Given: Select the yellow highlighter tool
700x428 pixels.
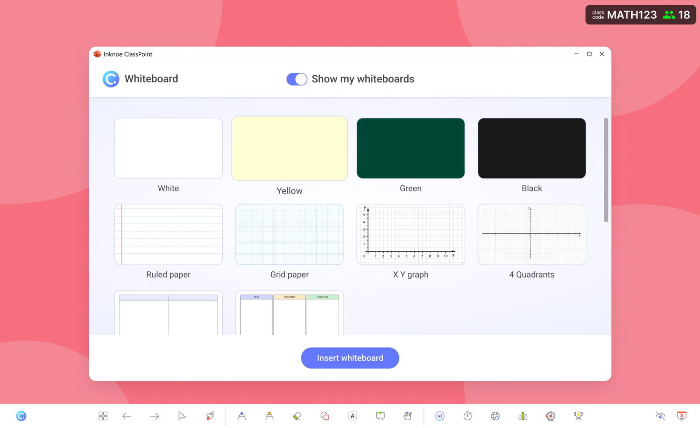Looking at the screenshot, I should [269, 416].
